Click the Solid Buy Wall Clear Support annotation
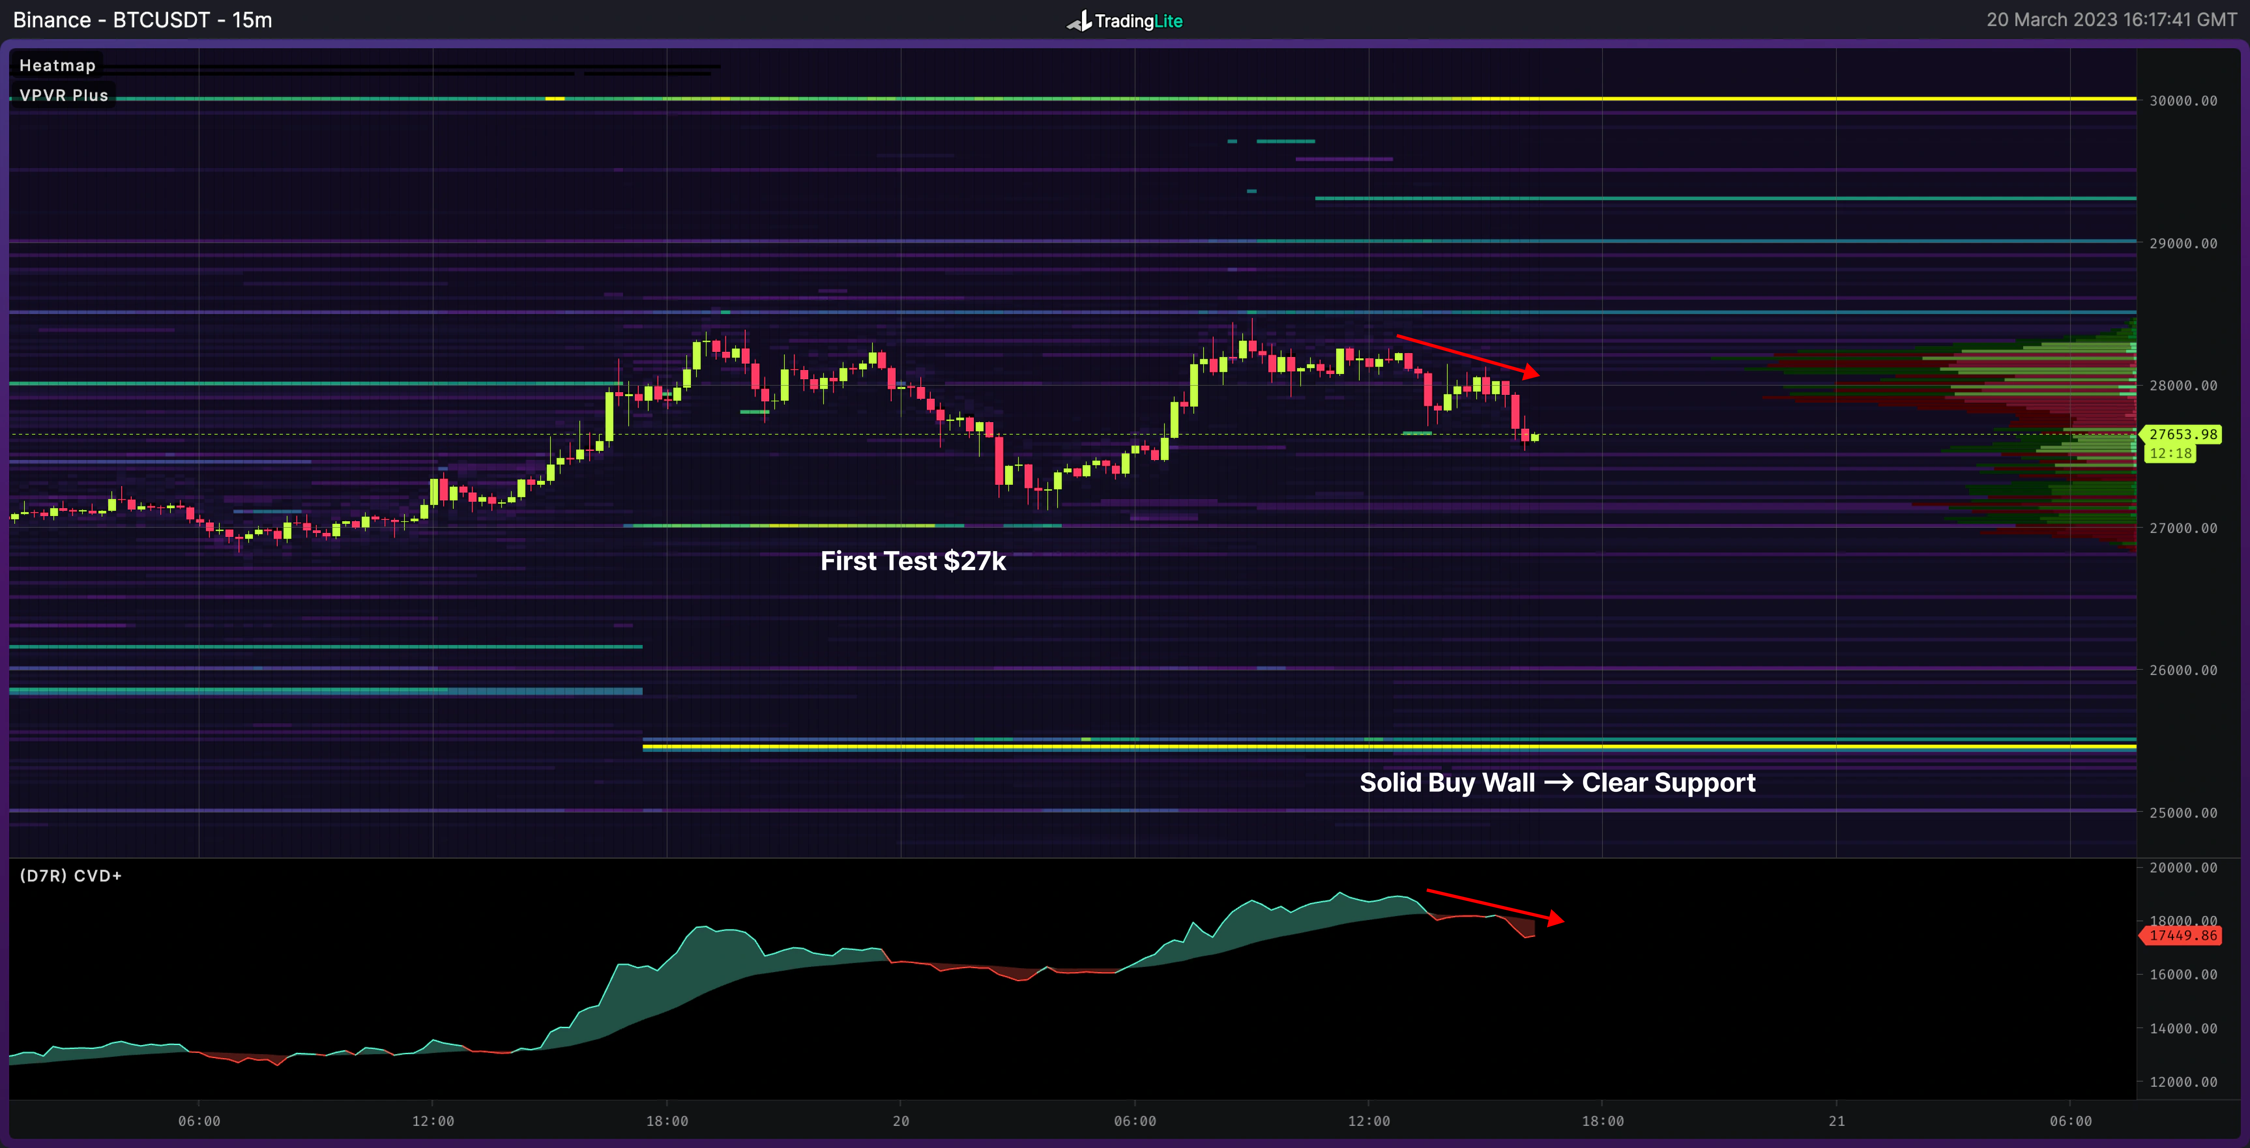2250x1148 pixels. 1556,782
